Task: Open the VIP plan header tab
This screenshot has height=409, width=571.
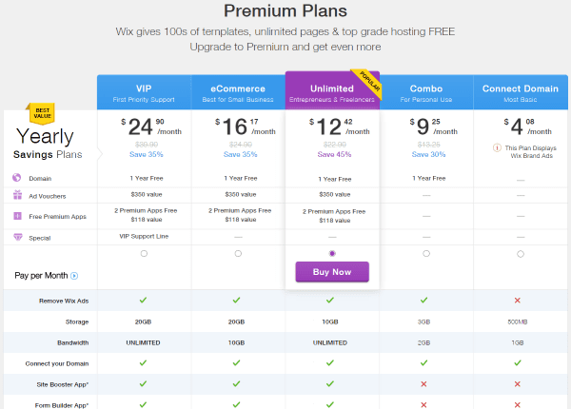Action: tap(144, 92)
